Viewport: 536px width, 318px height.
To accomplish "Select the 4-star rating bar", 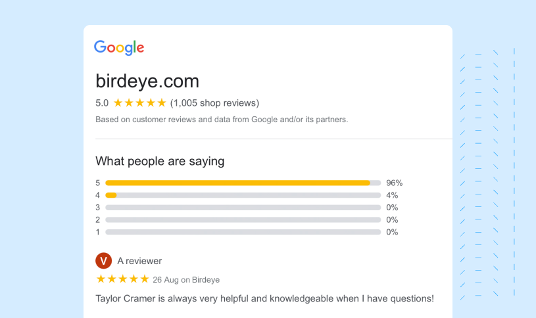I will click(x=243, y=195).
